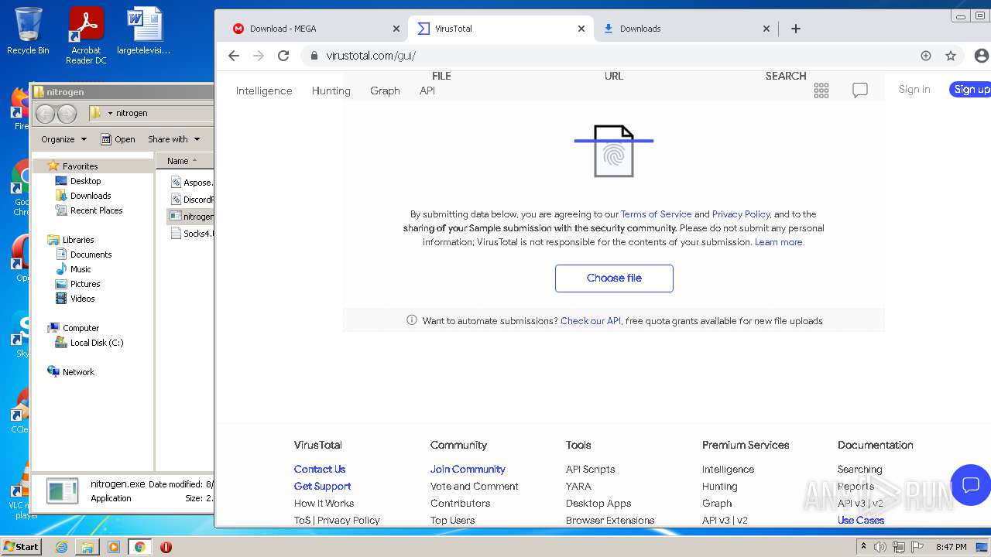Open the Share with dropdown
The image size is (991, 557).
tap(174, 139)
